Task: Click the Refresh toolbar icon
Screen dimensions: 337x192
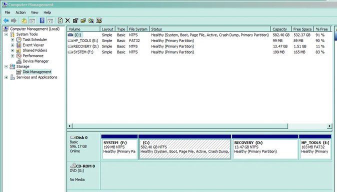Action: tap(60, 20)
